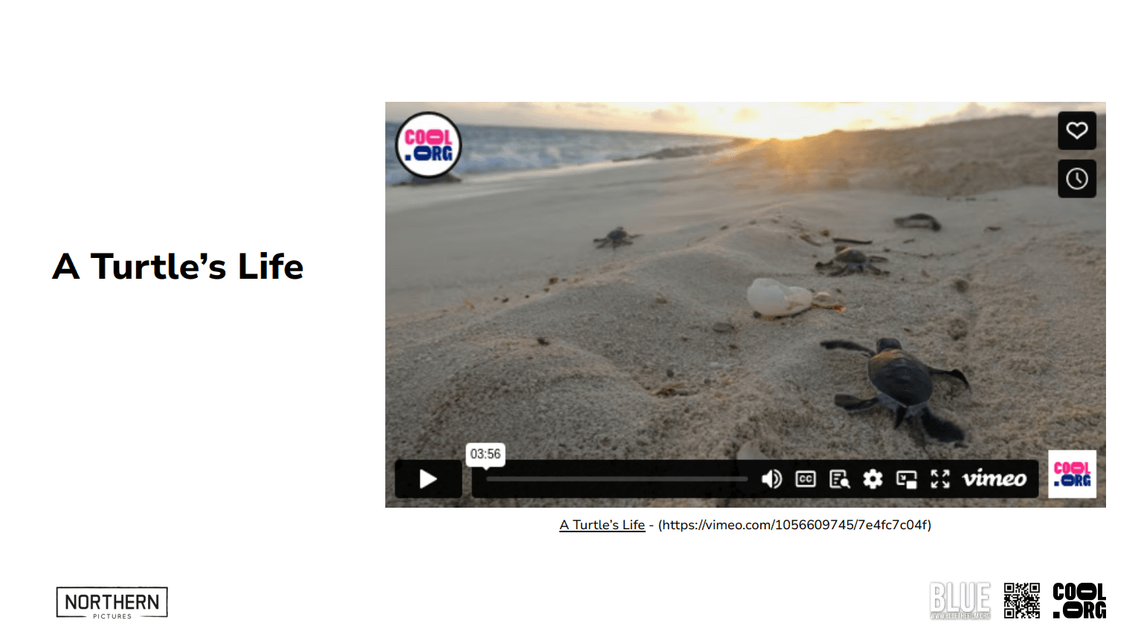The width and height of the screenshot is (1141, 643).
Task: Click the Cool.org badge beside Vimeo logo
Action: (1073, 474)
